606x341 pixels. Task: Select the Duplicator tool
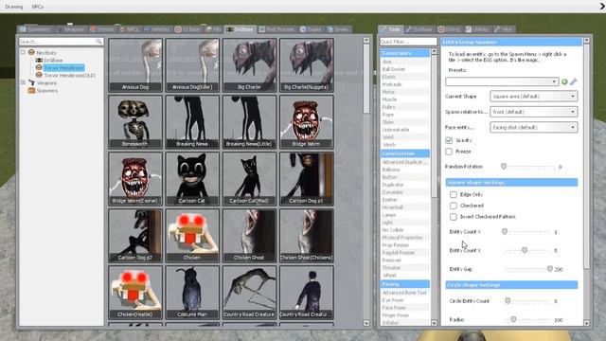[x=404, y=185]
